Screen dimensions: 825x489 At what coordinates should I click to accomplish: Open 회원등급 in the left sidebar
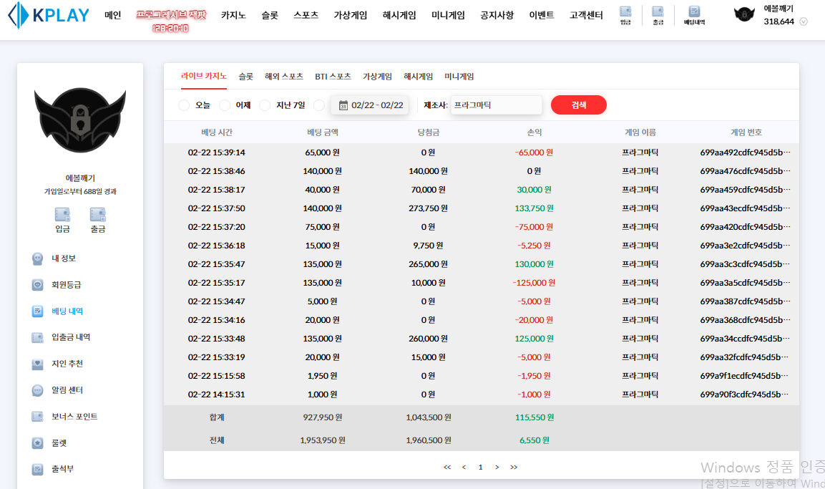pos(66,285)
